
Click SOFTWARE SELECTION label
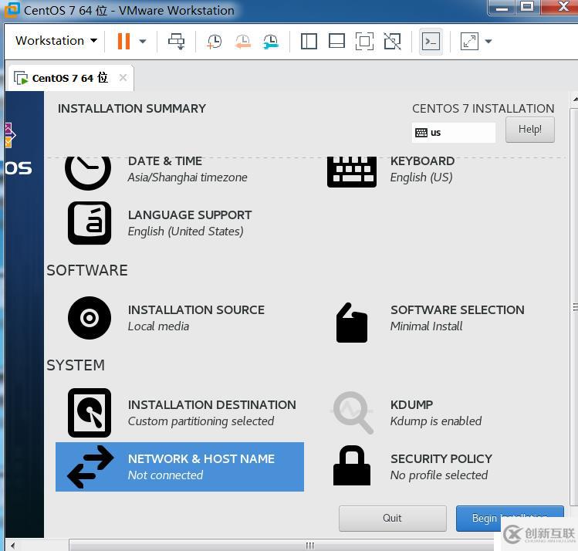click(457, 310)
